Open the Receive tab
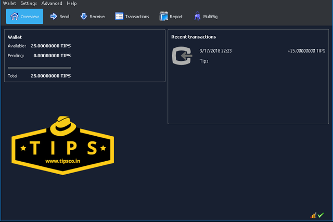 tap(93, 16)
